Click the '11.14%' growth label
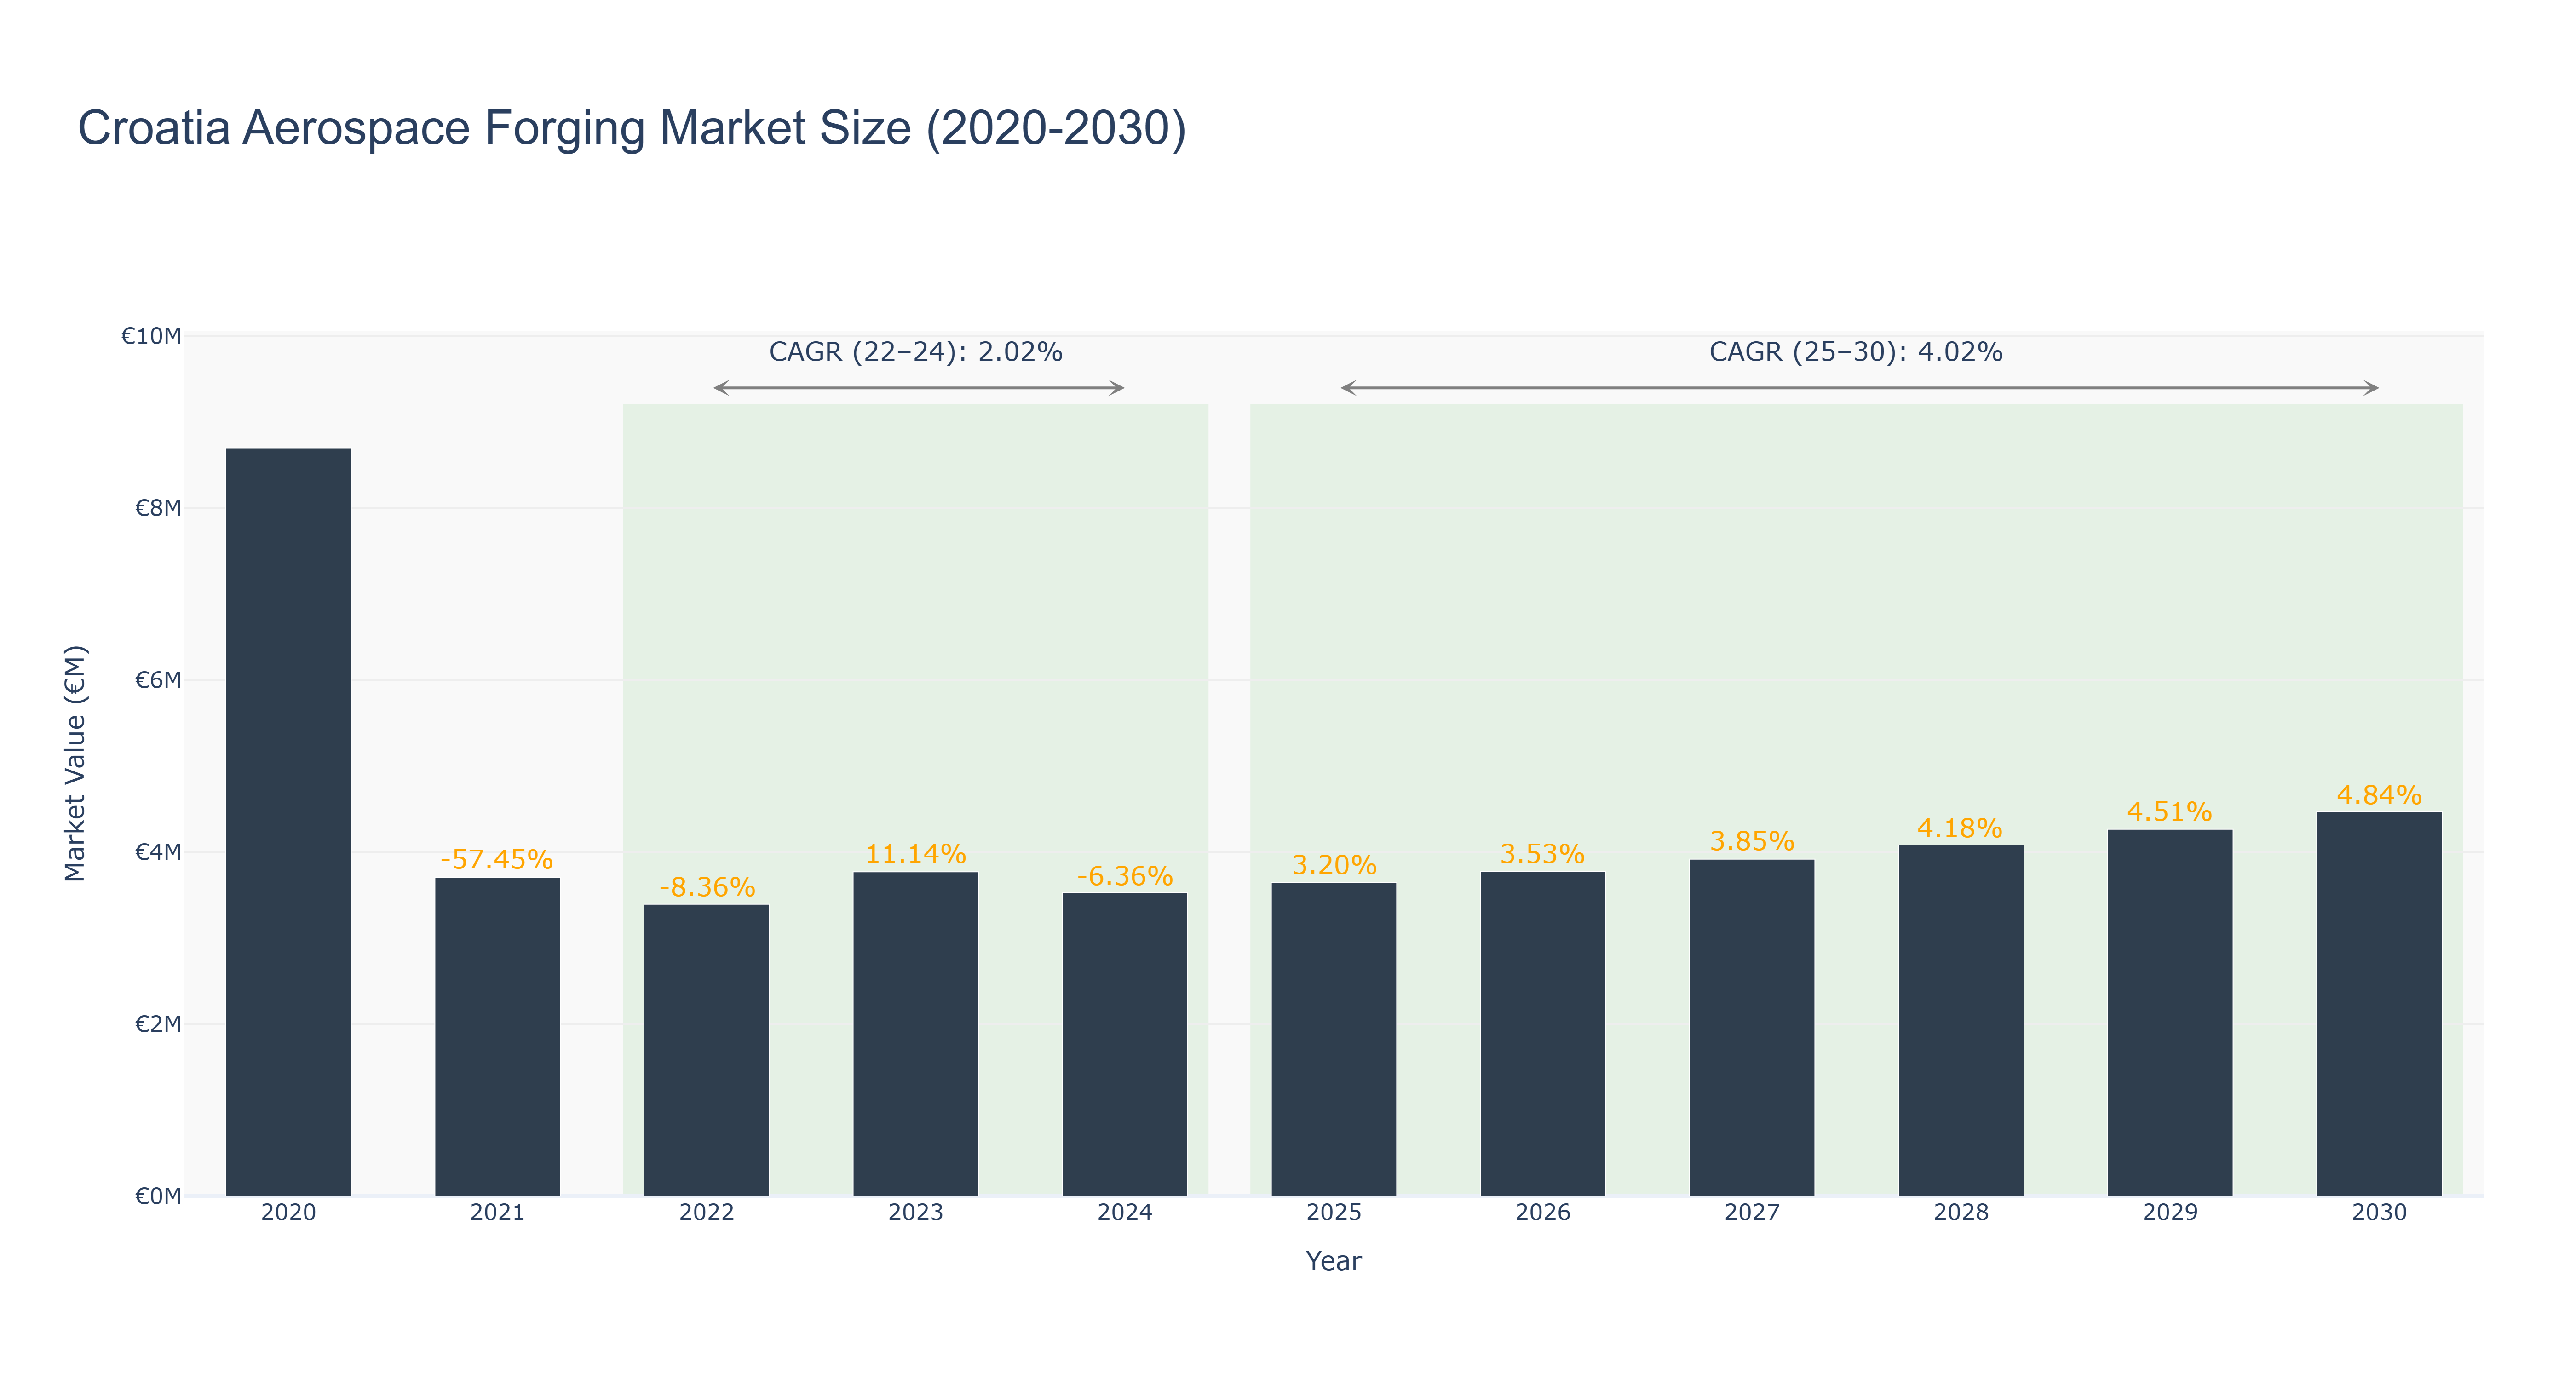The width and height of the screenshot is (2576, 1380). pos(915,854)
